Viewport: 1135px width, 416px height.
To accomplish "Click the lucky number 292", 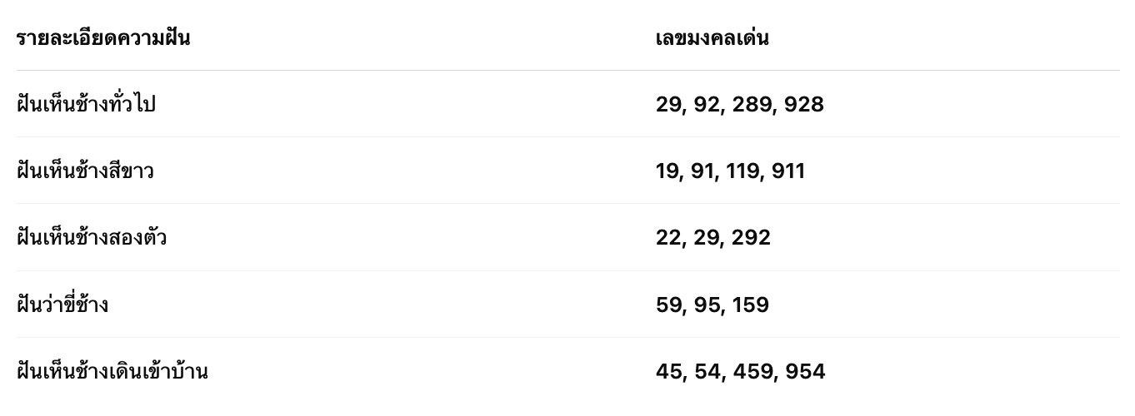I will tap(751, 238).
